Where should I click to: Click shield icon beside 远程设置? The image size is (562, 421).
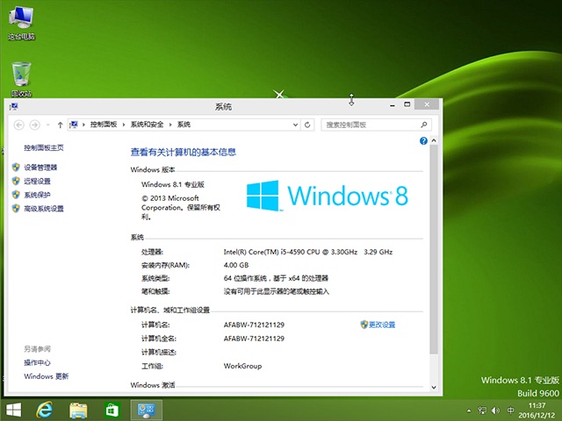point(16,181)
